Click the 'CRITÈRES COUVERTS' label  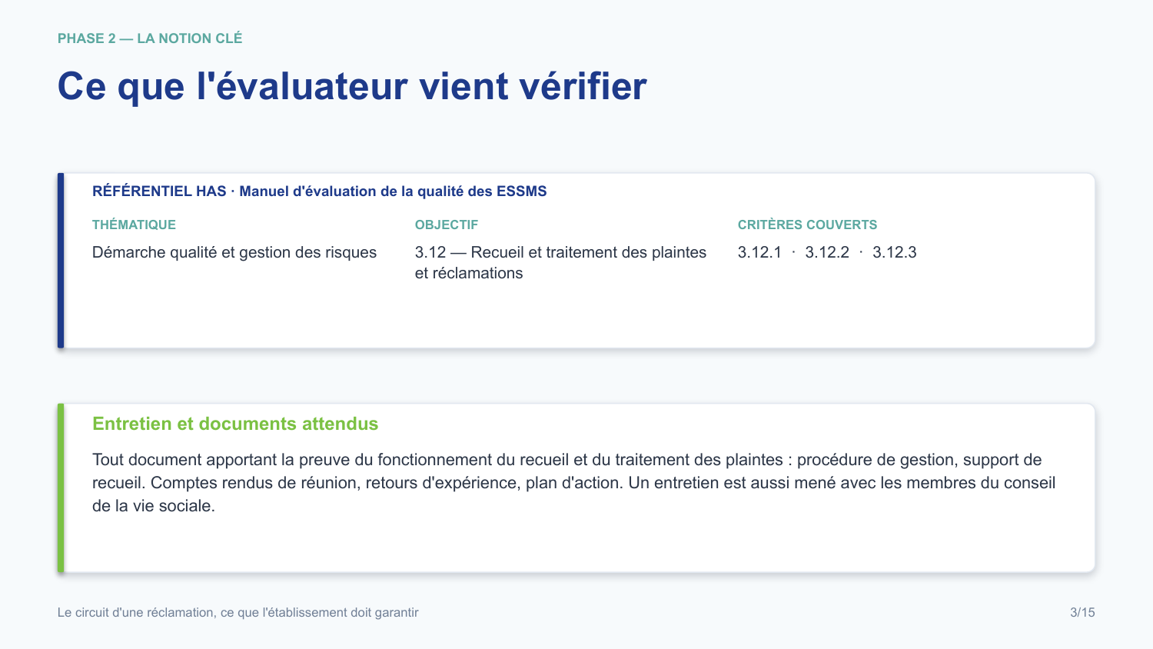tap(807, 225)
